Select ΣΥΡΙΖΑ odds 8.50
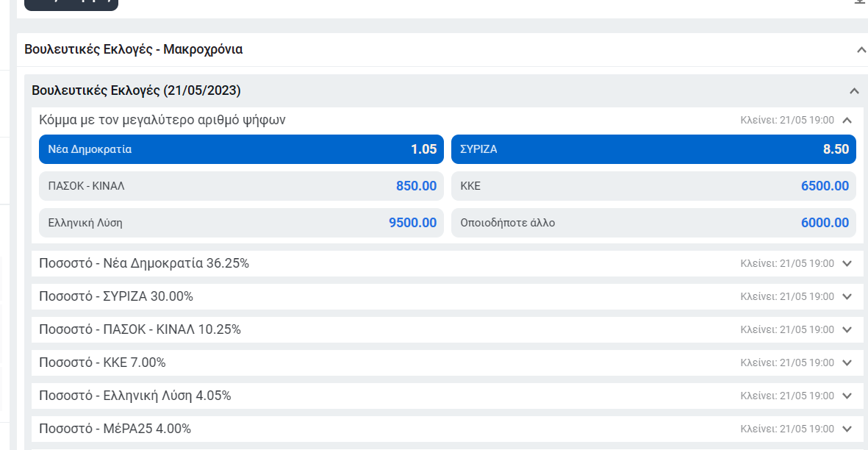Viewport: 868px width, 450px height. (x=654, y=149)
